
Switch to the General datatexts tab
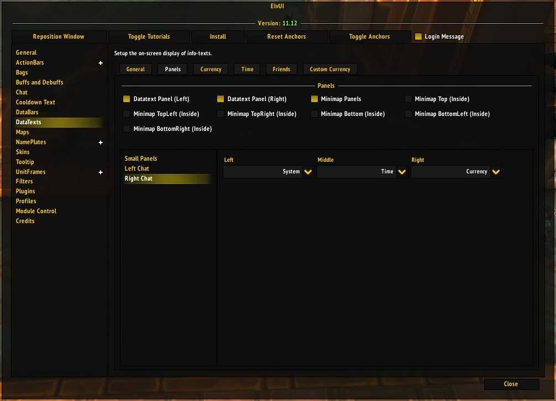tap(135, 69)
